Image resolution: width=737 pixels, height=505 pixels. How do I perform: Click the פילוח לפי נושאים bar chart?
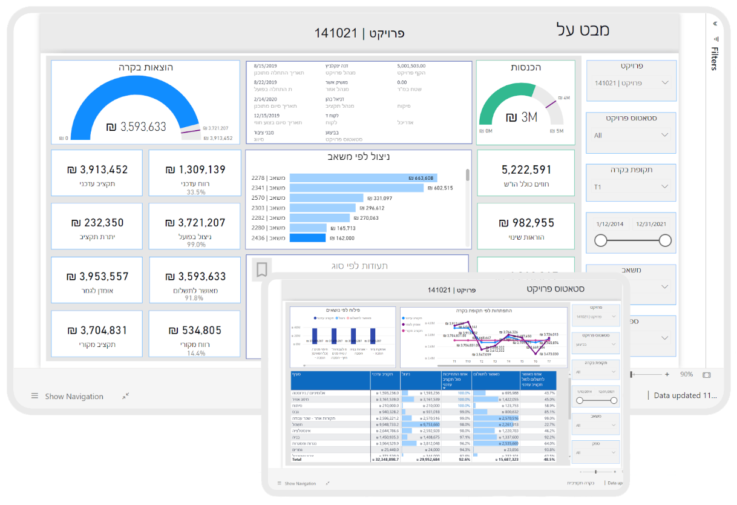(x=342, y=337)
